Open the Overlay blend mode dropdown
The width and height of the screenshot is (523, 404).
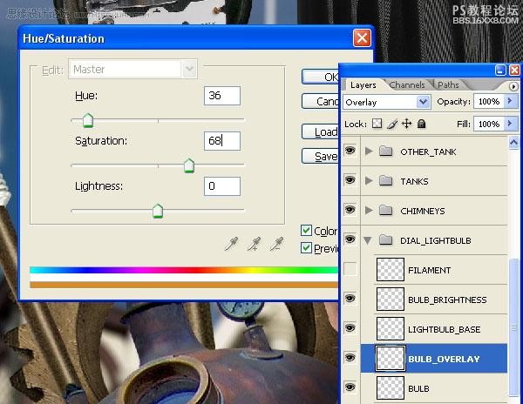pyautogui.click(x=386, y=102)
